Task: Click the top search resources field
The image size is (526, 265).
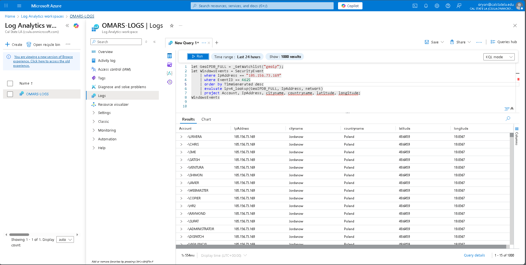Action: [262, 6]
